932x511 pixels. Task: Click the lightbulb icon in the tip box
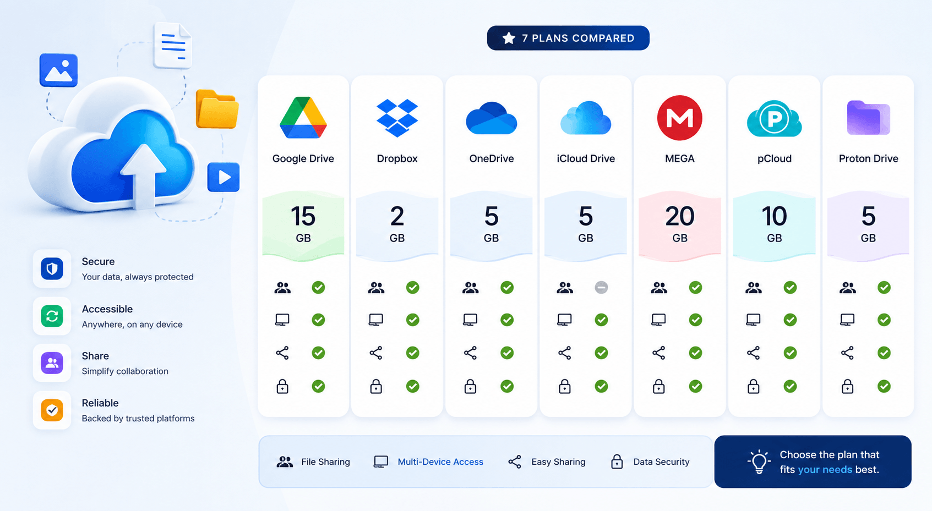click(759, 461)
